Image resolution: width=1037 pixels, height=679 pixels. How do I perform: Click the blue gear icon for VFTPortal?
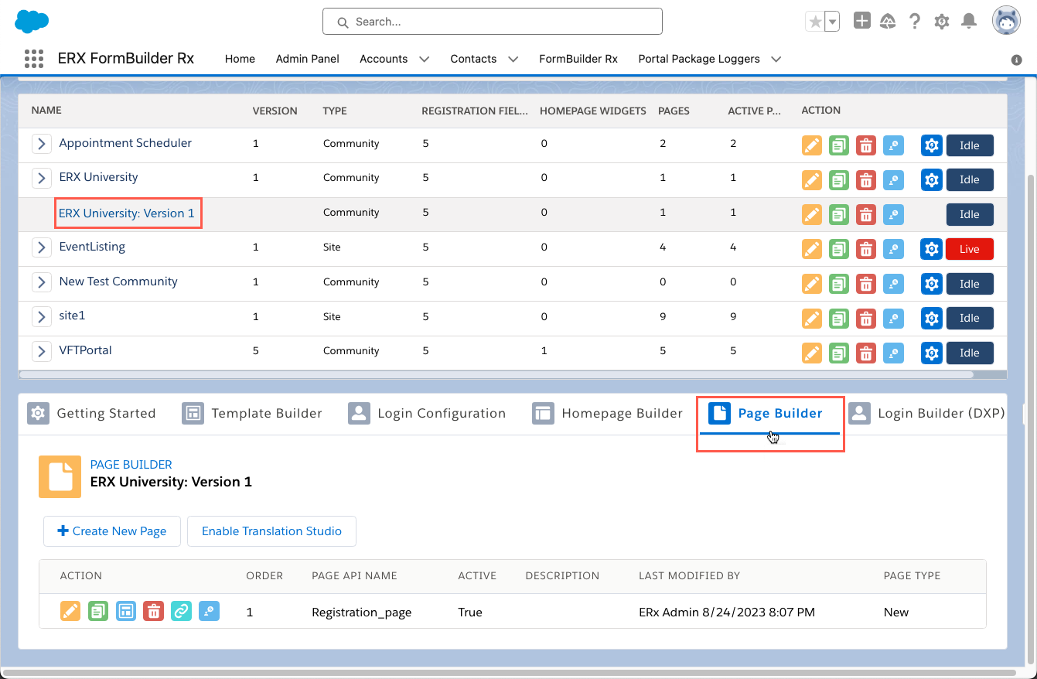tap(931, 353)
